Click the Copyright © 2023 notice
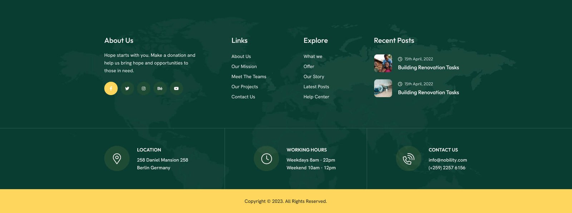 (286, 201)
